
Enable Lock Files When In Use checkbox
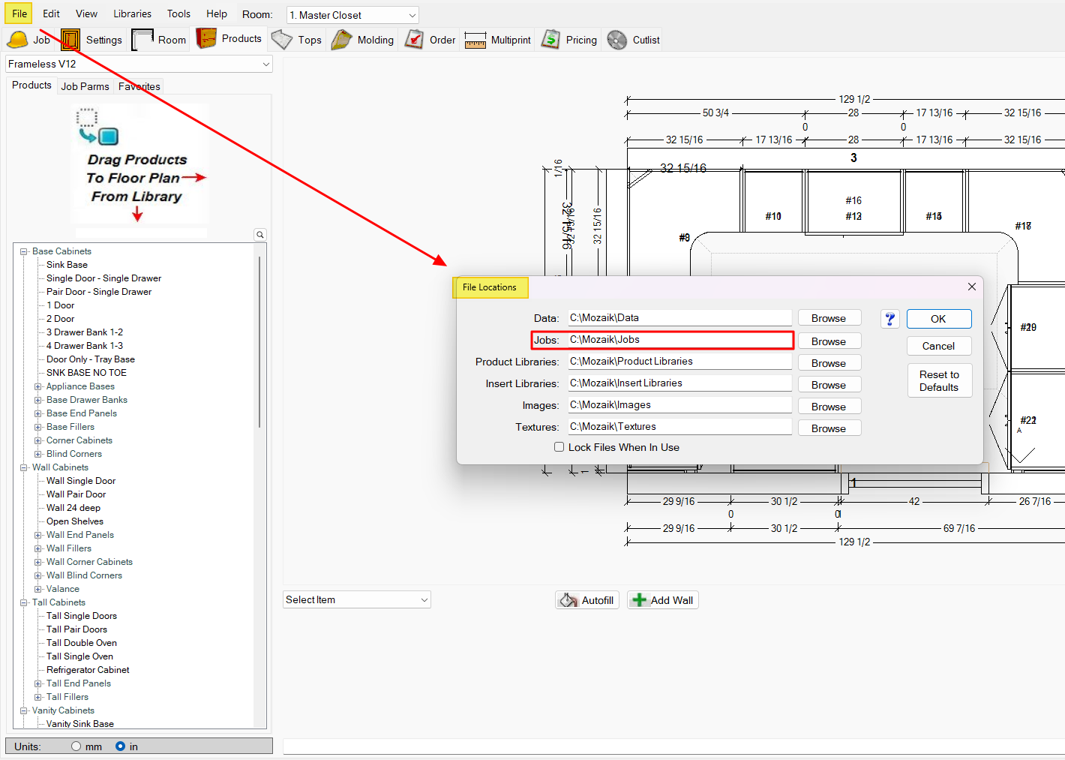click(x=559, y=447)
